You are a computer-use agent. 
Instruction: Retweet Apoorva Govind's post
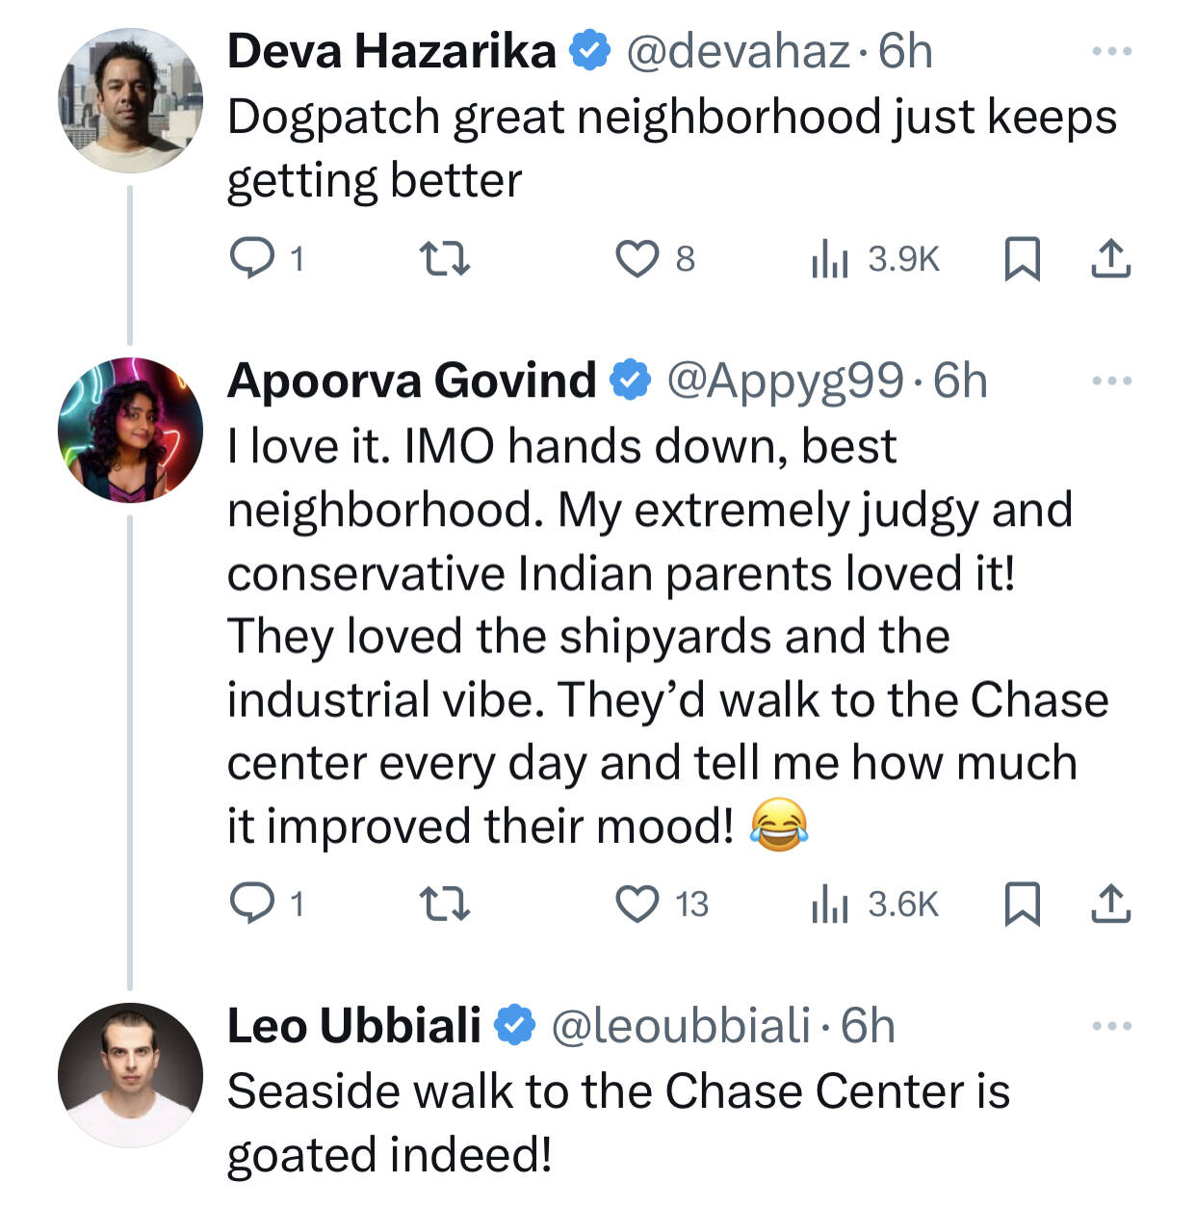446,904
